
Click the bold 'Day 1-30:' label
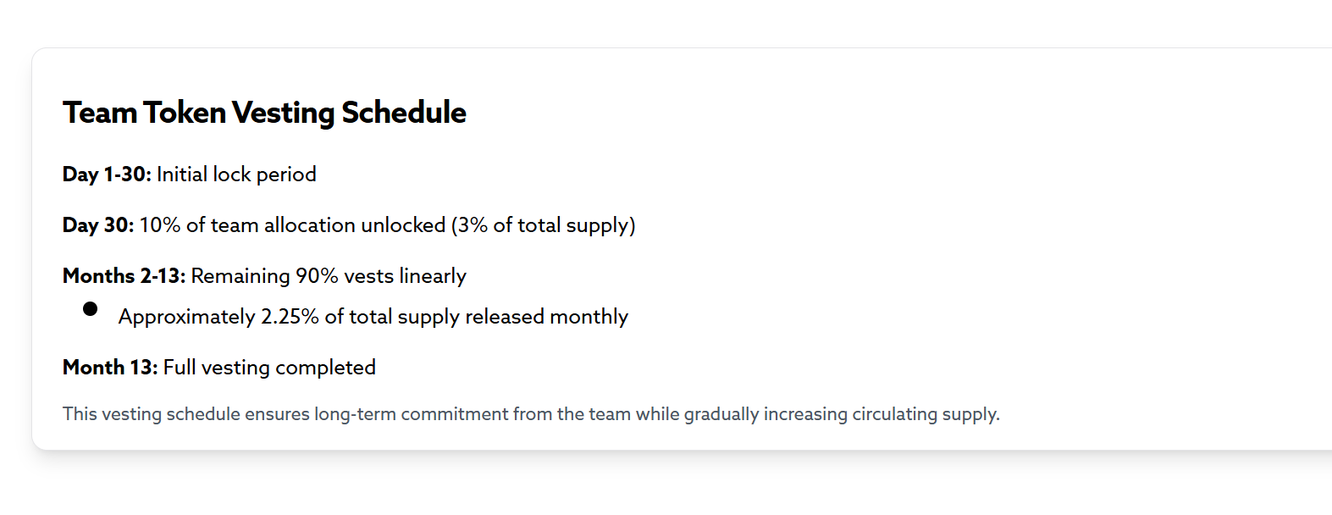107,174
